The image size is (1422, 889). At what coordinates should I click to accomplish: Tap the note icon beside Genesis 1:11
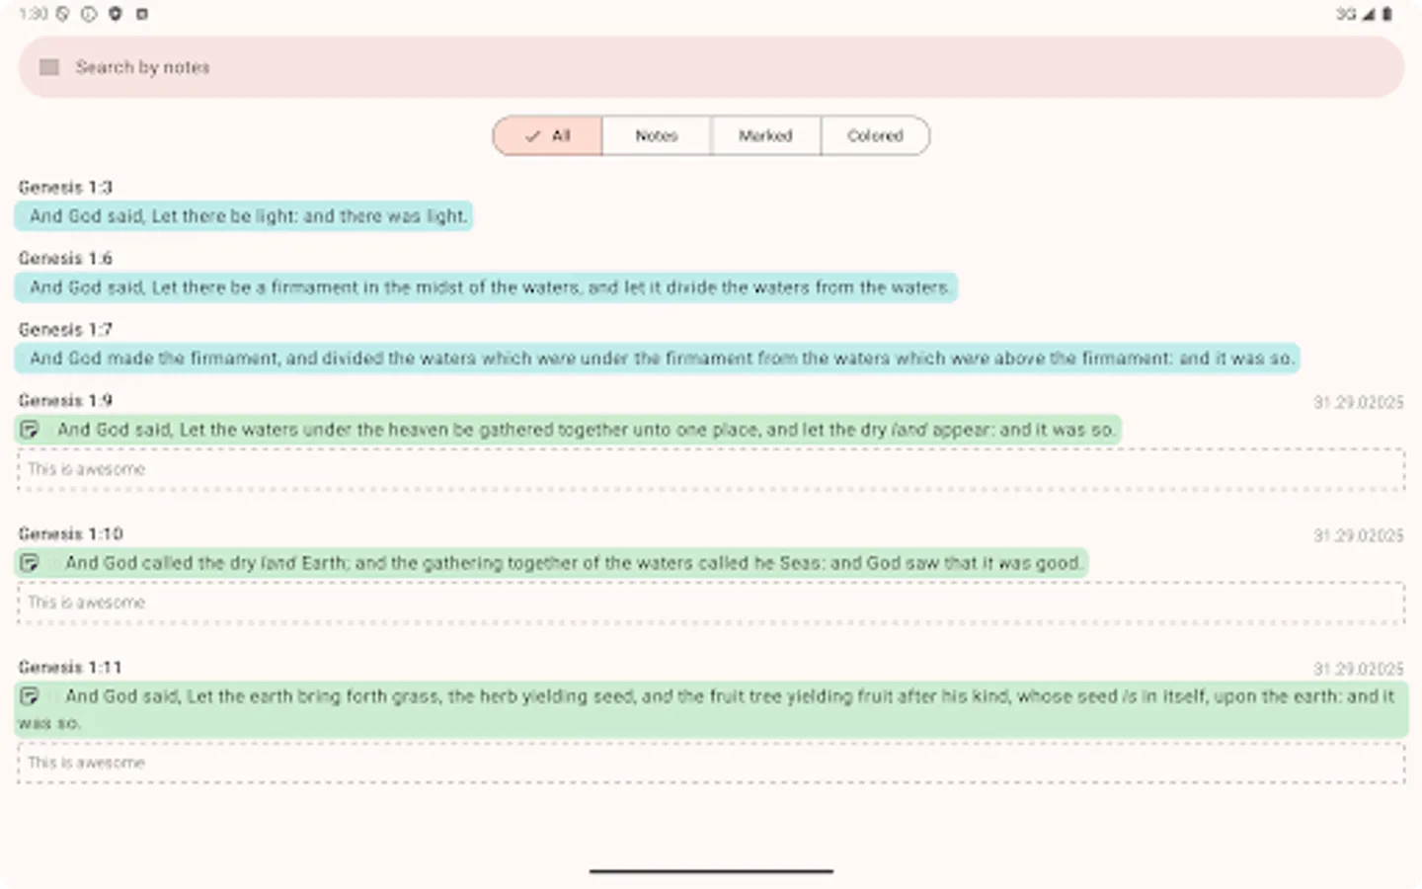pyautogui.click(x=31, y=695)
